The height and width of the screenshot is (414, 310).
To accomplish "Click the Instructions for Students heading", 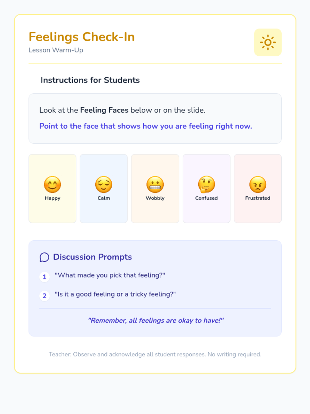I will coord(90,80).
